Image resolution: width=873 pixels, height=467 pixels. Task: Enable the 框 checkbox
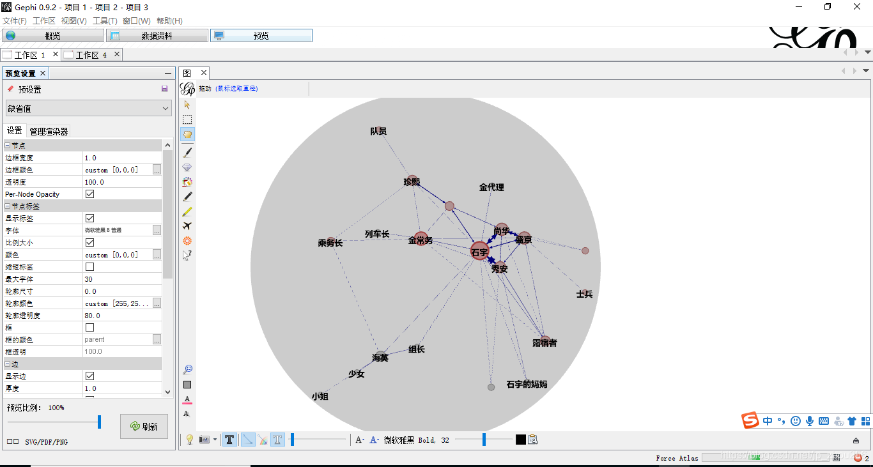(89, 327)
